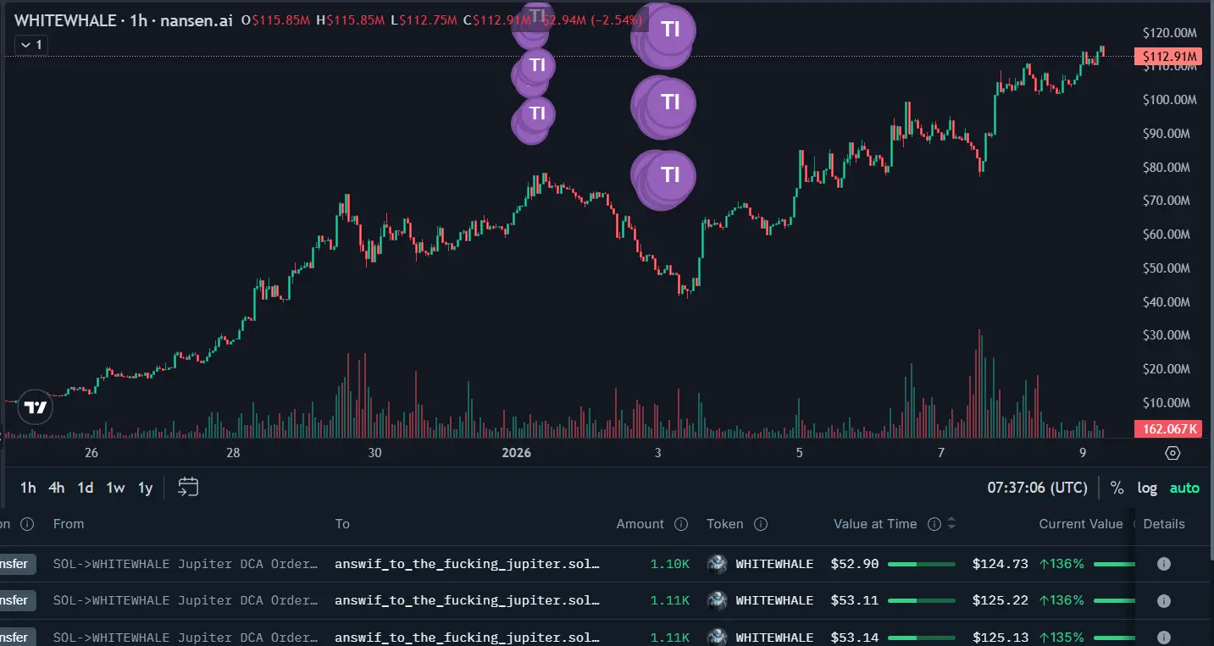Viewport: 1214px width, 646px height.
Task: Open recipient address link in $53.14 row
Action: click(x=468, y=637)
